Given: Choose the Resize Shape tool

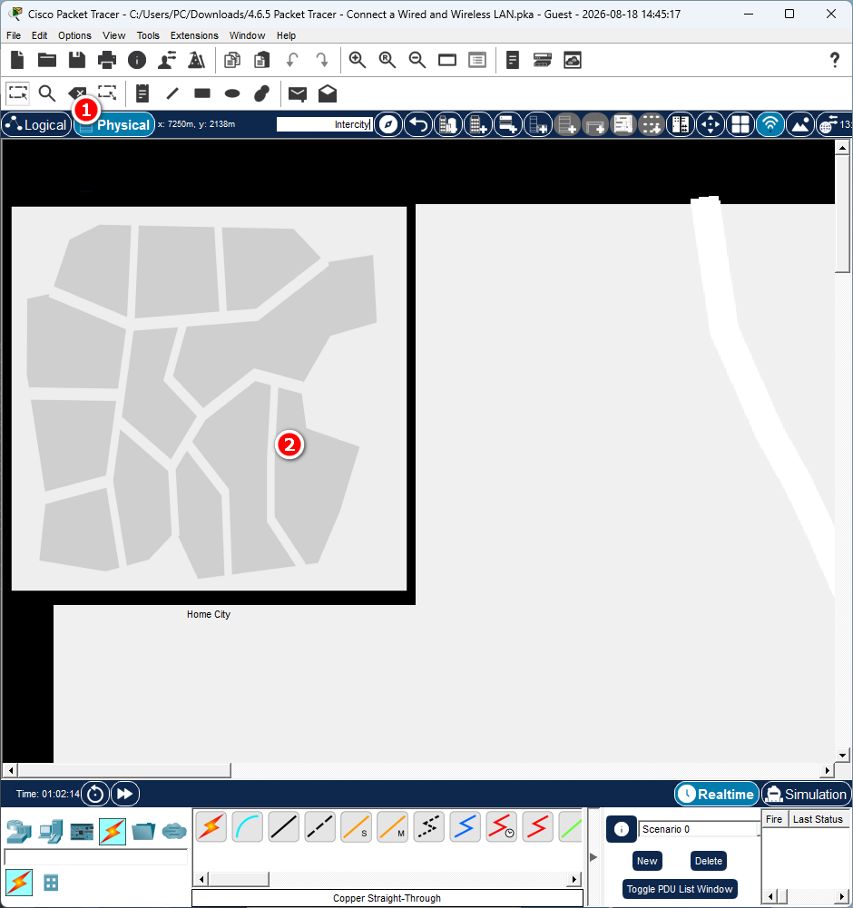Looking at the screenshot, I should coord(107,93).
